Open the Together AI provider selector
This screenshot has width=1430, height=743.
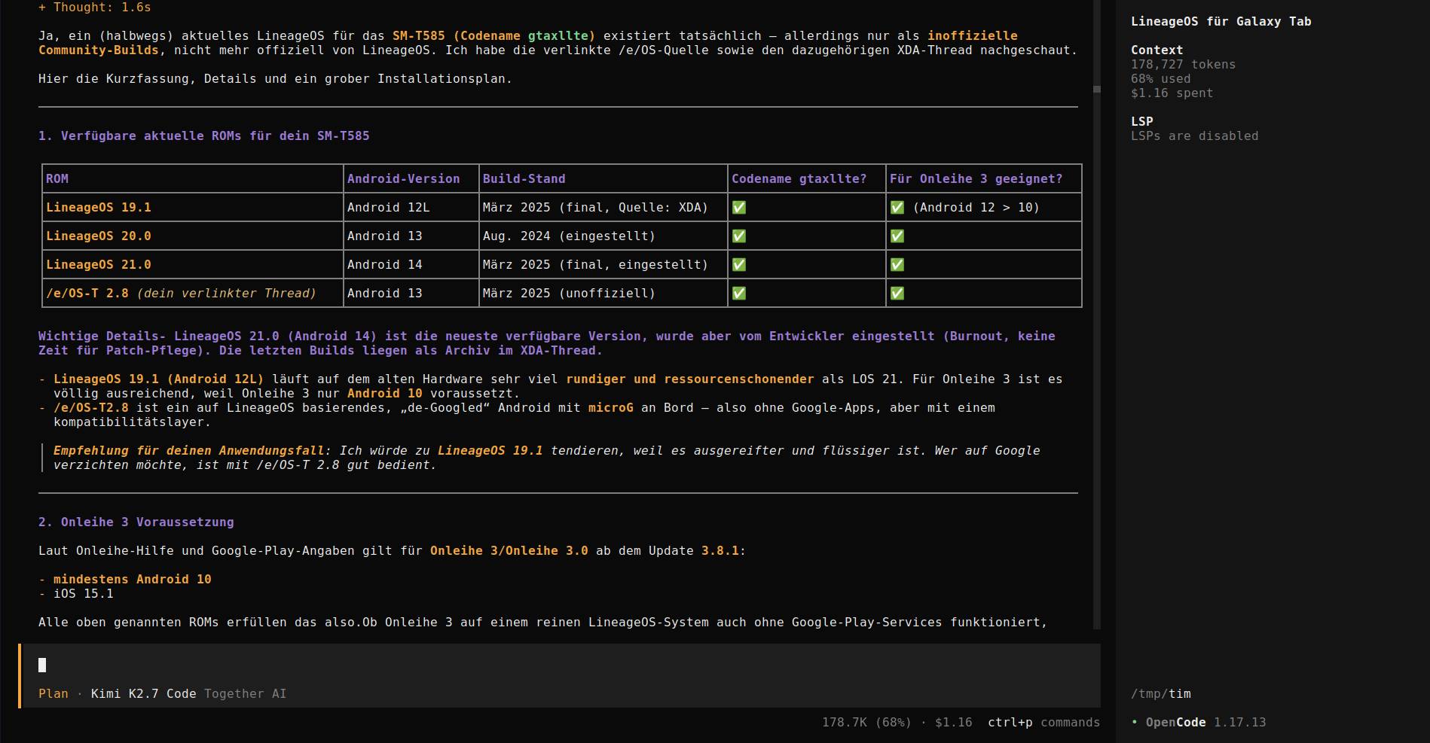[245, 694]
